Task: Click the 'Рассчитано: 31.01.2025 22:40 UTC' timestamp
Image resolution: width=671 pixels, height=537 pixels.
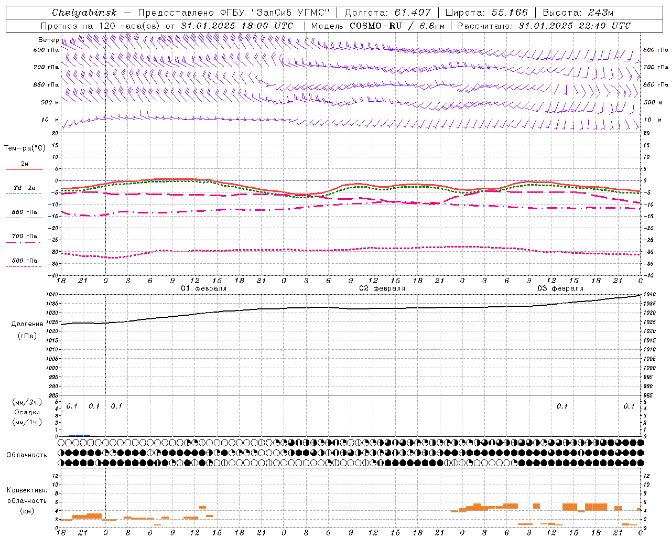Action: 544,26
